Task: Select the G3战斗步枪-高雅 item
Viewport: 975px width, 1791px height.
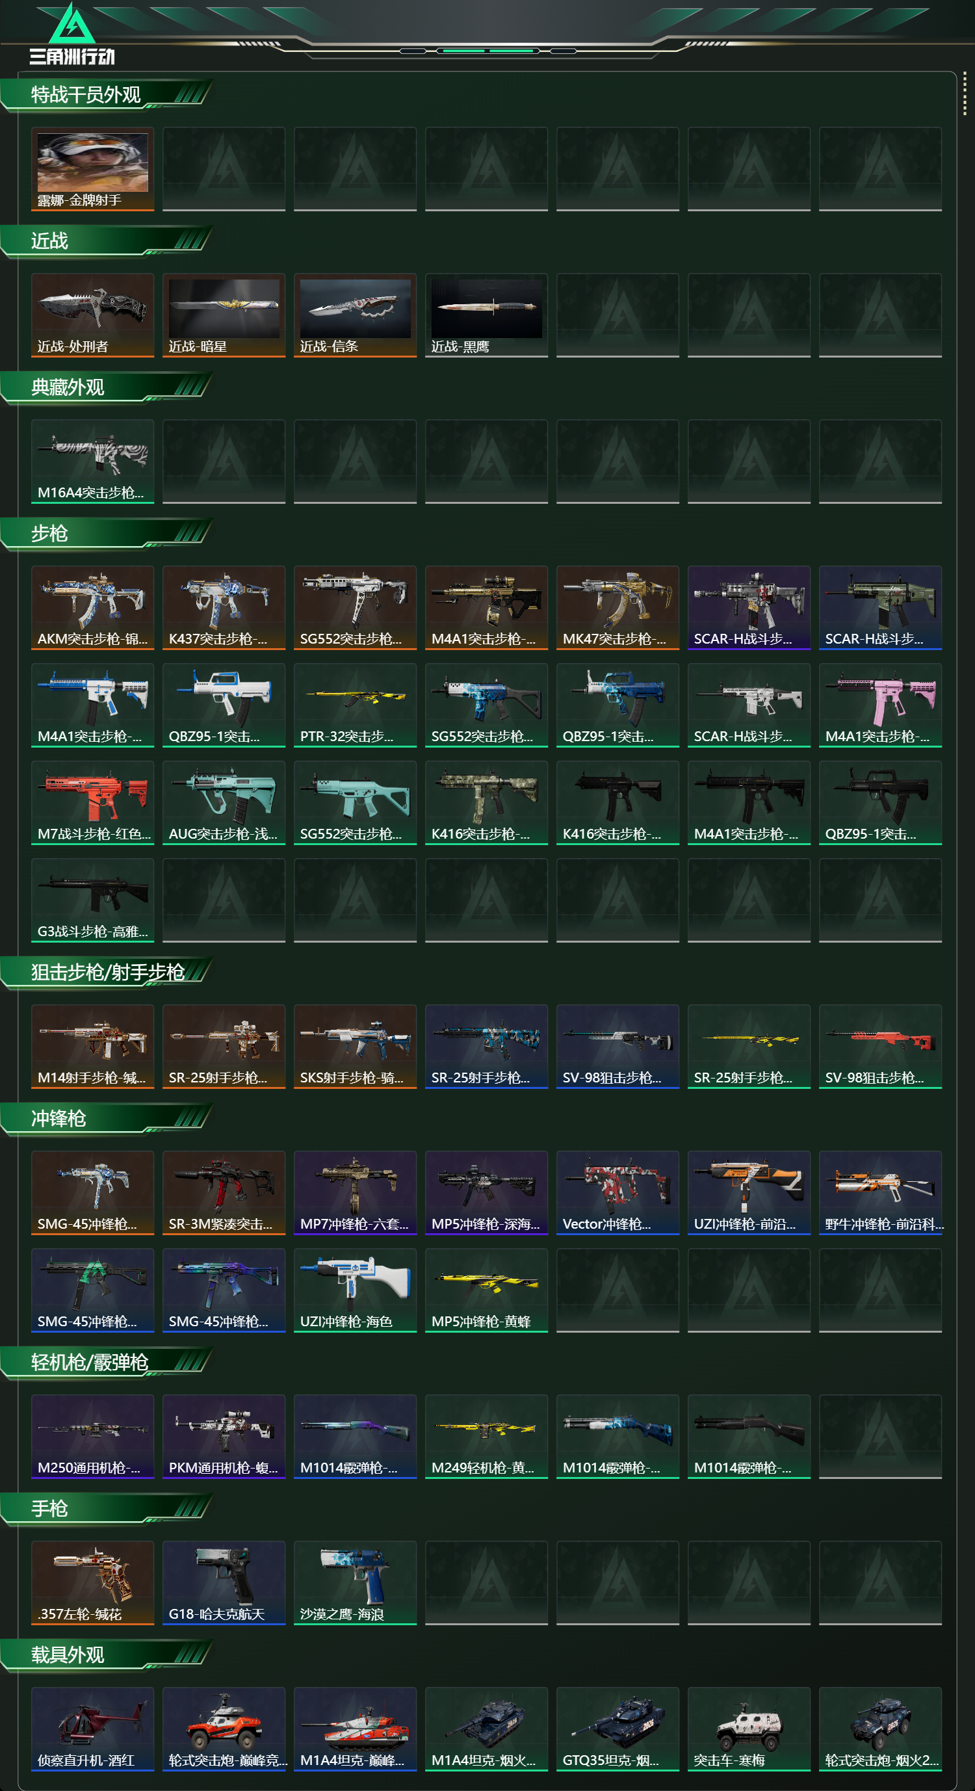Action: (92, 900)
